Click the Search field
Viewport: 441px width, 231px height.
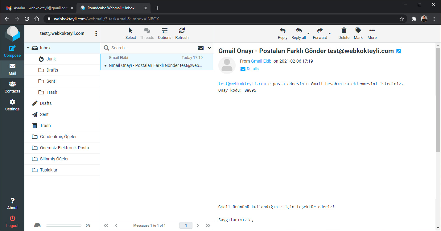[153, 48]
